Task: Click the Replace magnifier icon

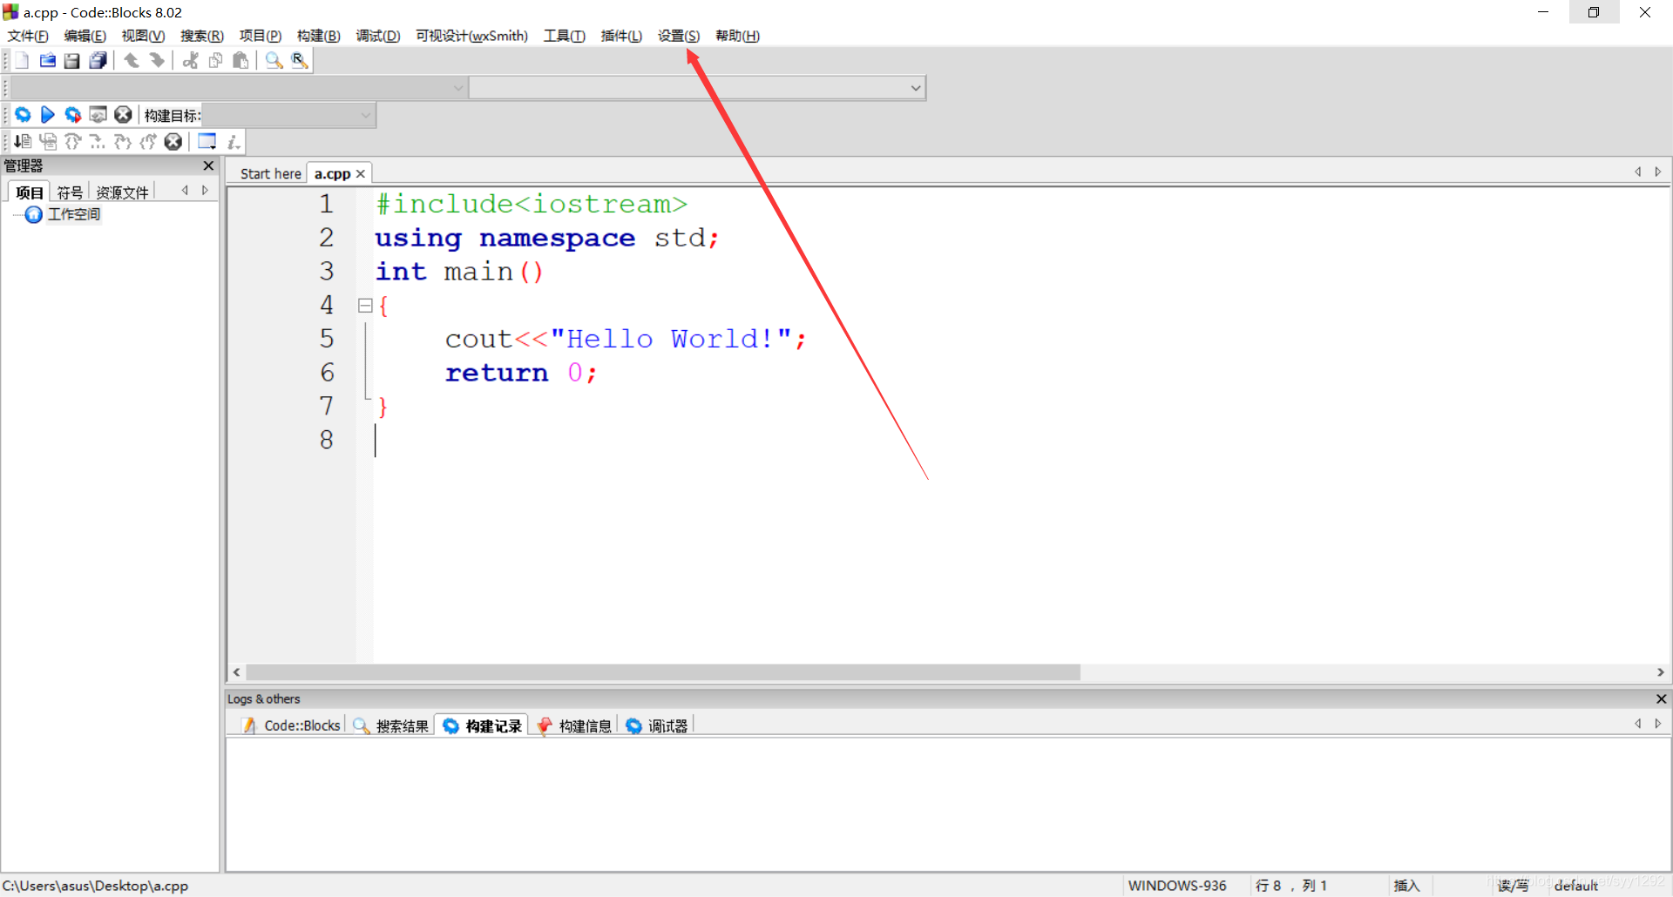Action: [299, 60]
